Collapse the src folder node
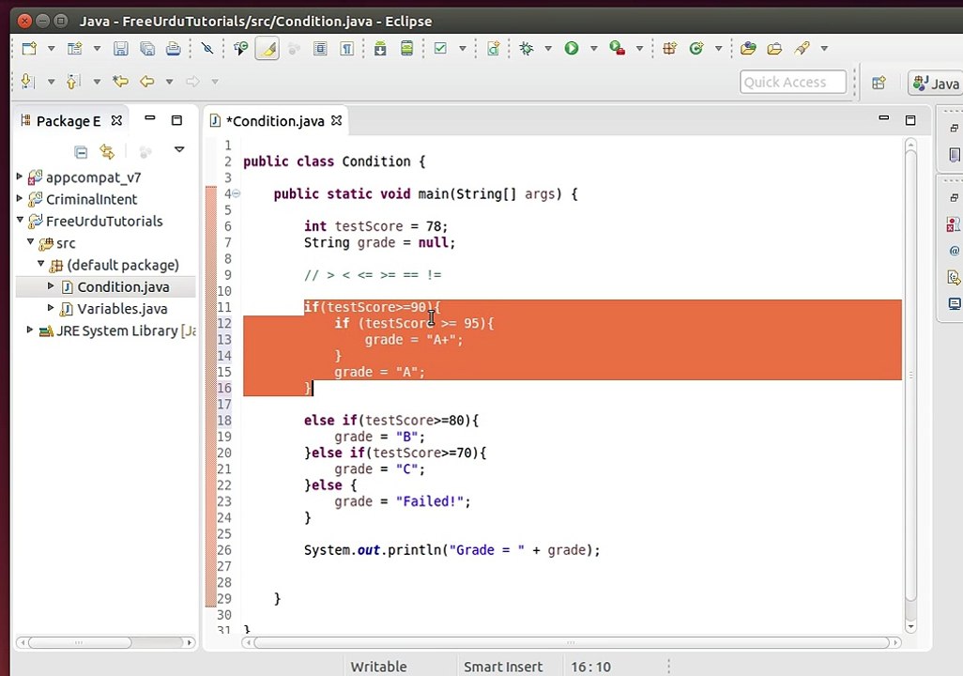The height and width of the screenshot is (676, 963). pos(30,241)
